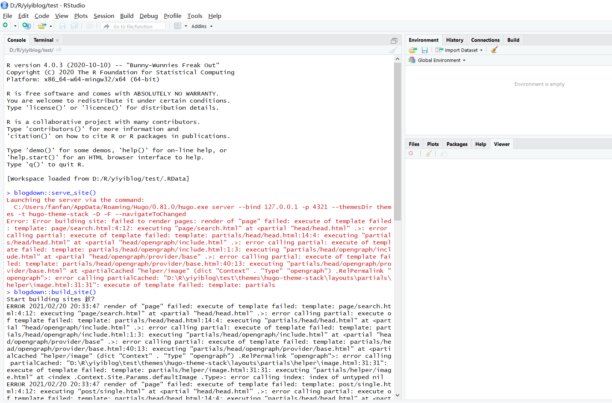This screenshot has width=612, height=403.
Task: Focus the Go to file/function field
Action: pyautogui.click(x=133, y=26)
